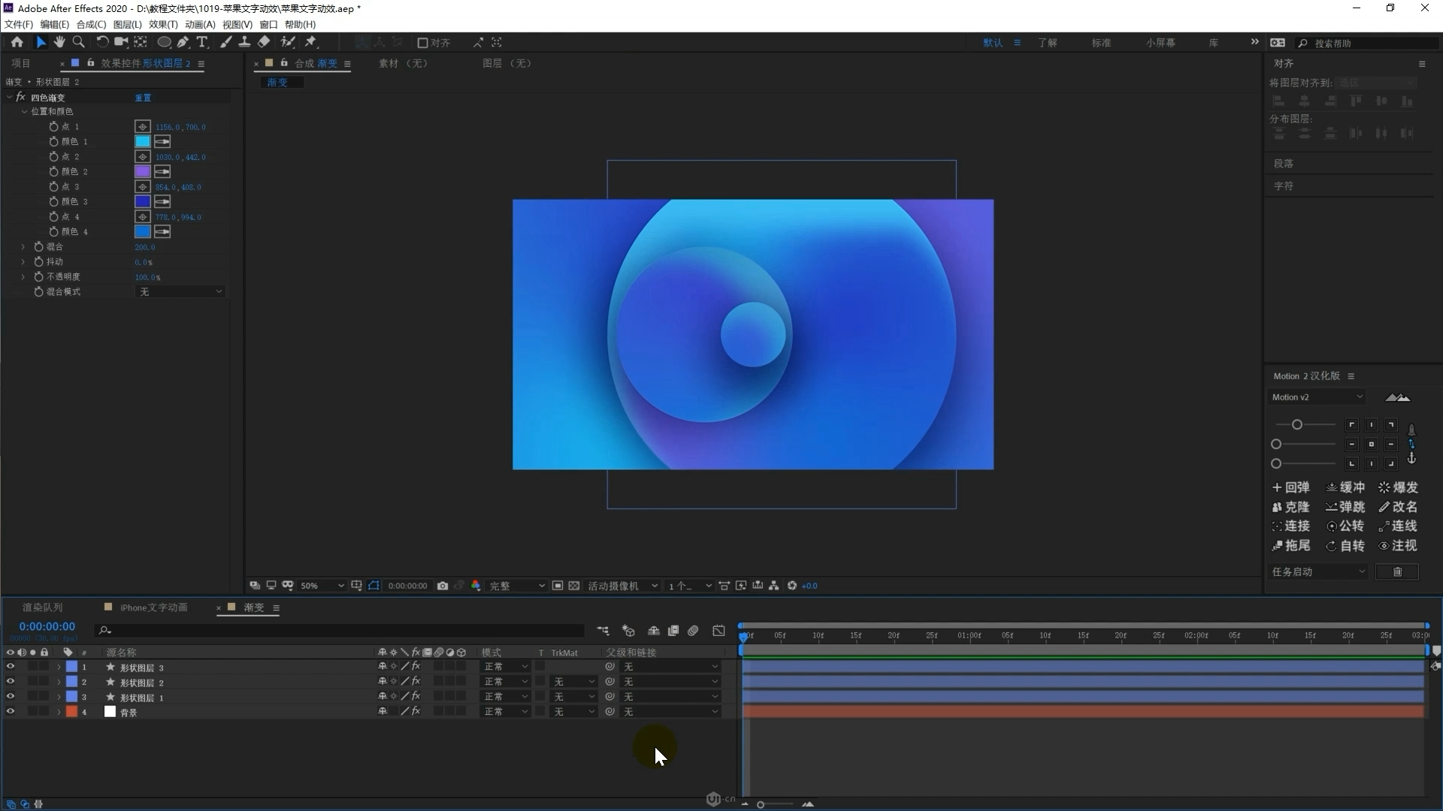Hide the 背景 layer with eye icon
Viewport: 1443px width, 811px height.
(x=11, y=711)
